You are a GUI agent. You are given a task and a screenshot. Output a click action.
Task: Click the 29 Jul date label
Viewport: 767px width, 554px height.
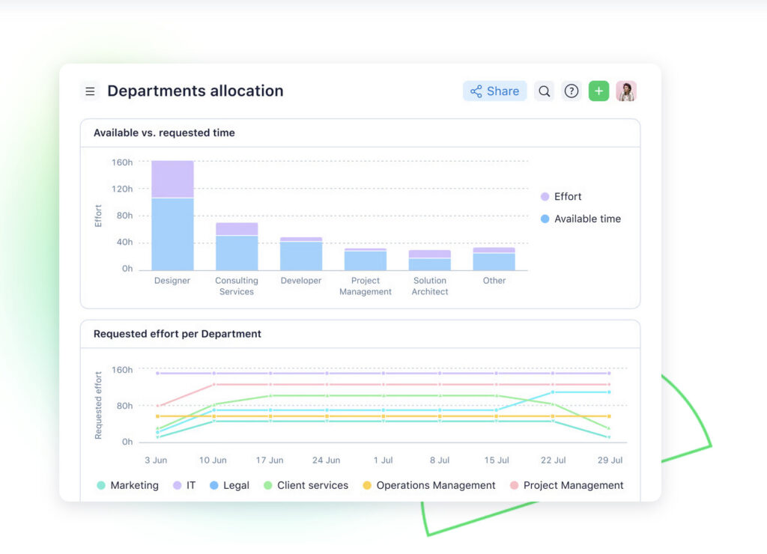[x=610, y=460]
